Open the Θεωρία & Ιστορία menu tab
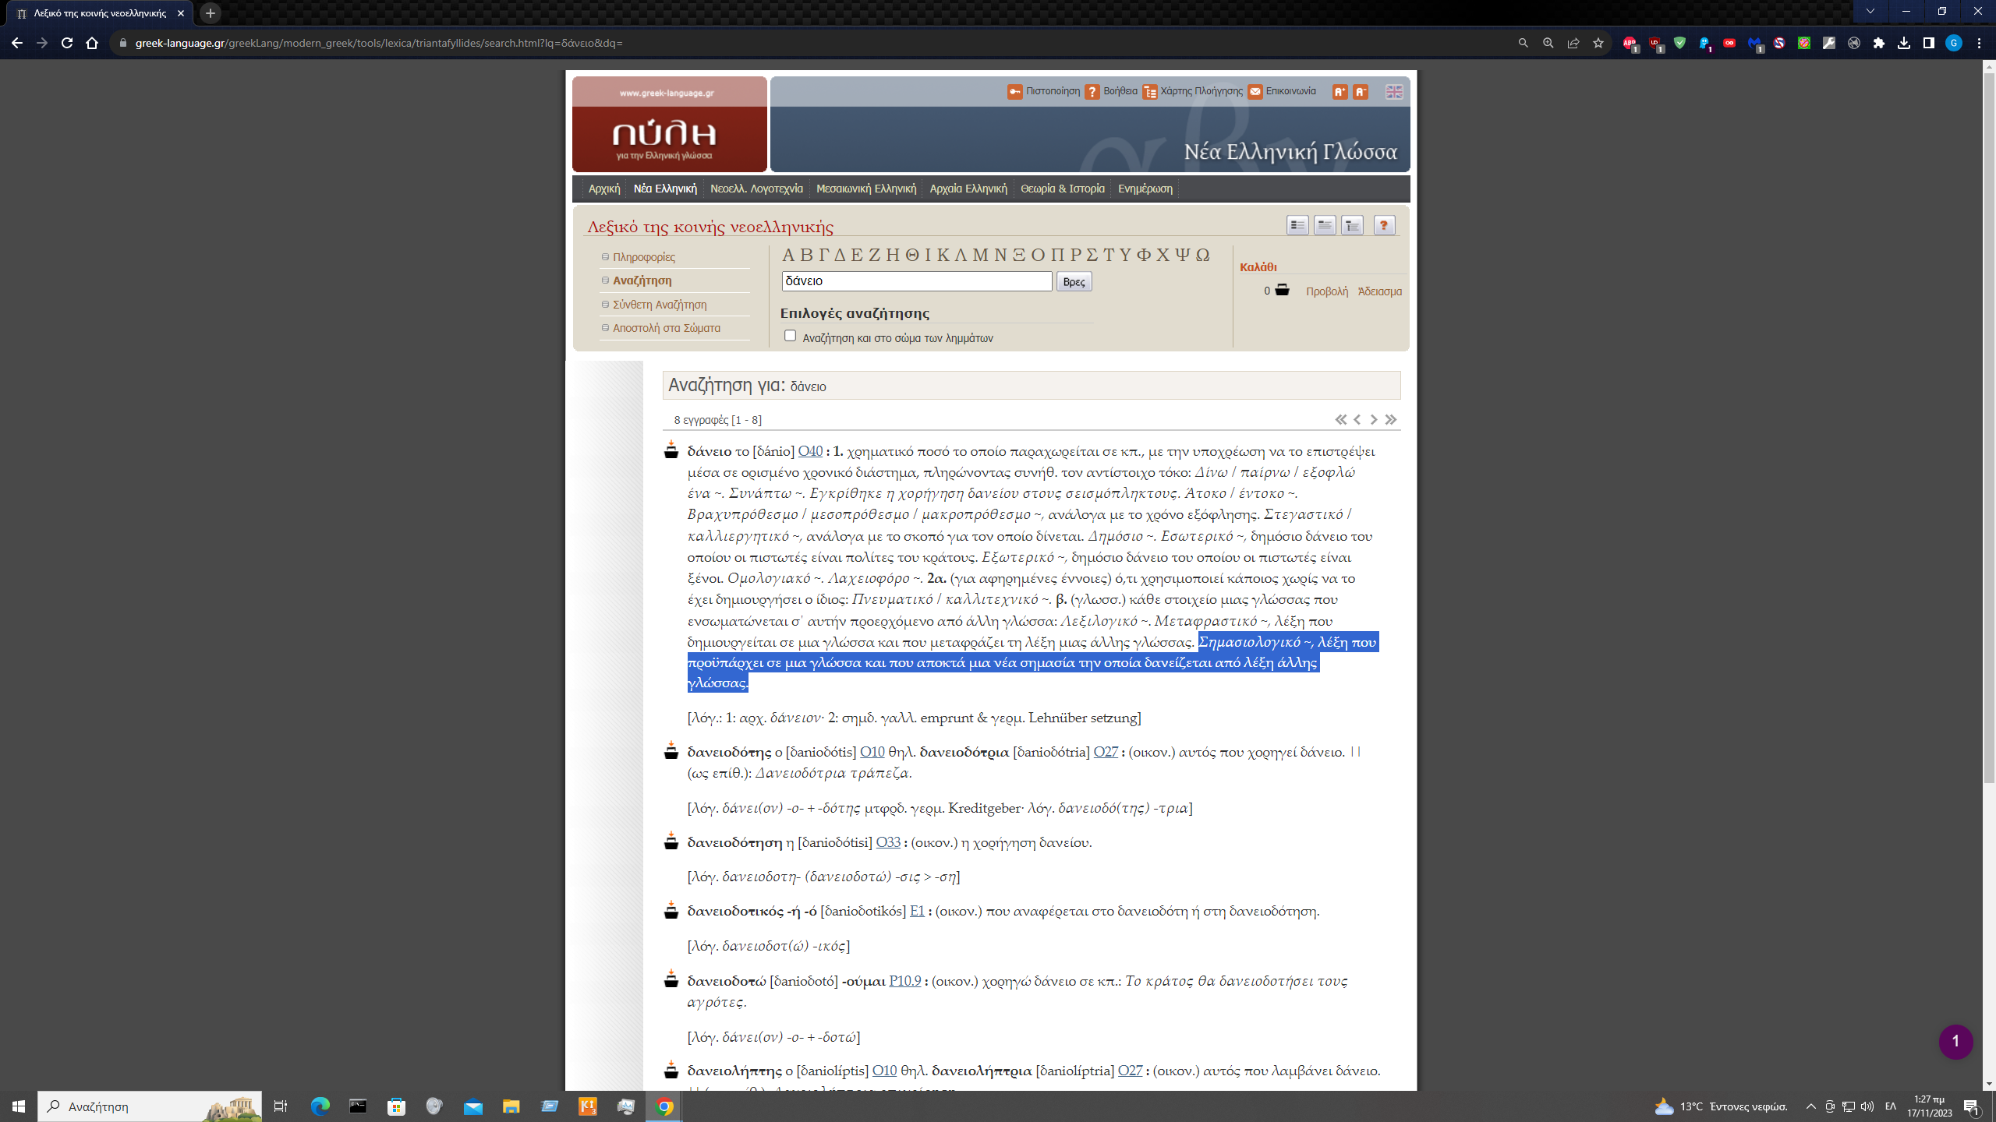Viewport: 1996px width, 1122px height. point(1062,189)
